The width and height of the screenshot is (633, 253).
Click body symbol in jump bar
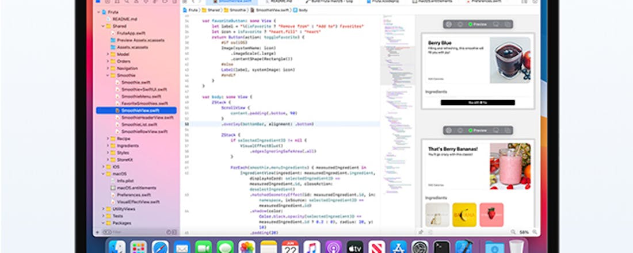coord(300,10)
